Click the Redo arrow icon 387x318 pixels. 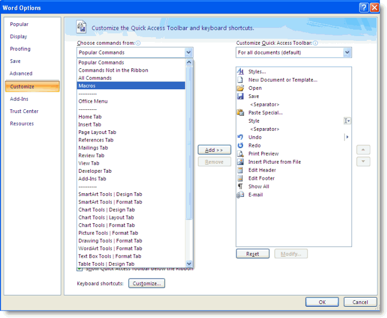[x=240, y=145]
